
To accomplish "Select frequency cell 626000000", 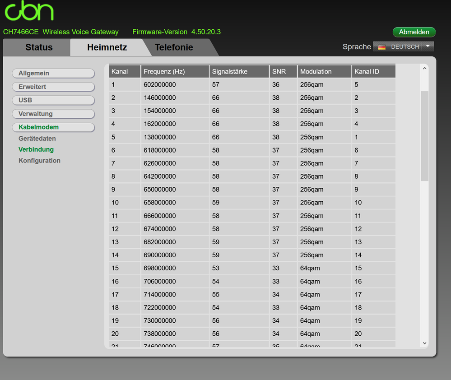I will point(175,163).
